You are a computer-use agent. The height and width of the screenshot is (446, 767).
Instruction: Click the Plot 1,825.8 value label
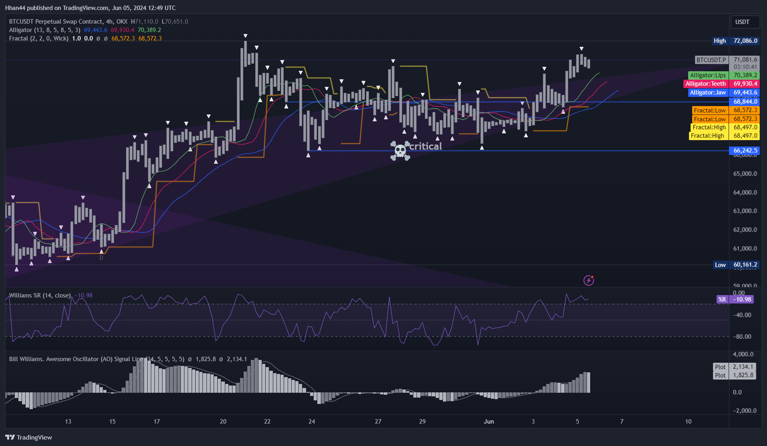pyautogui.click(x=735, y=375)
